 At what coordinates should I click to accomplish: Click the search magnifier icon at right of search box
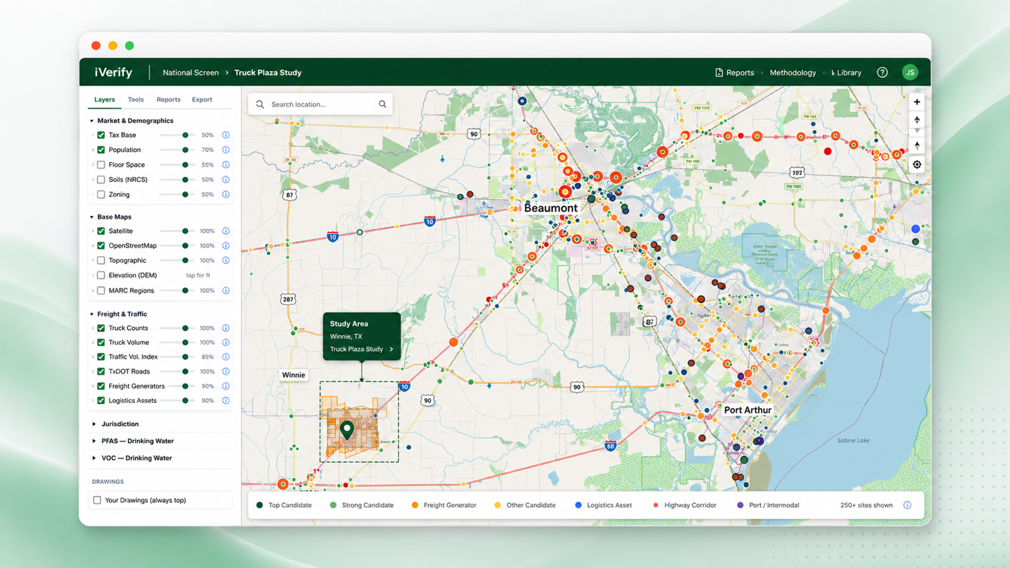tap(382, 104)
